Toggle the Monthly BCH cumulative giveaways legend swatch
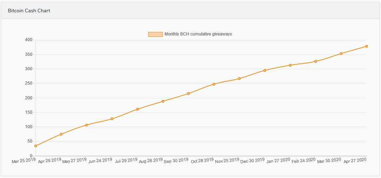 [x=156, y=34]
